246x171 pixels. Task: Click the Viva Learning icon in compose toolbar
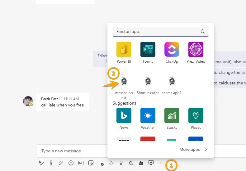click(141, 163)
